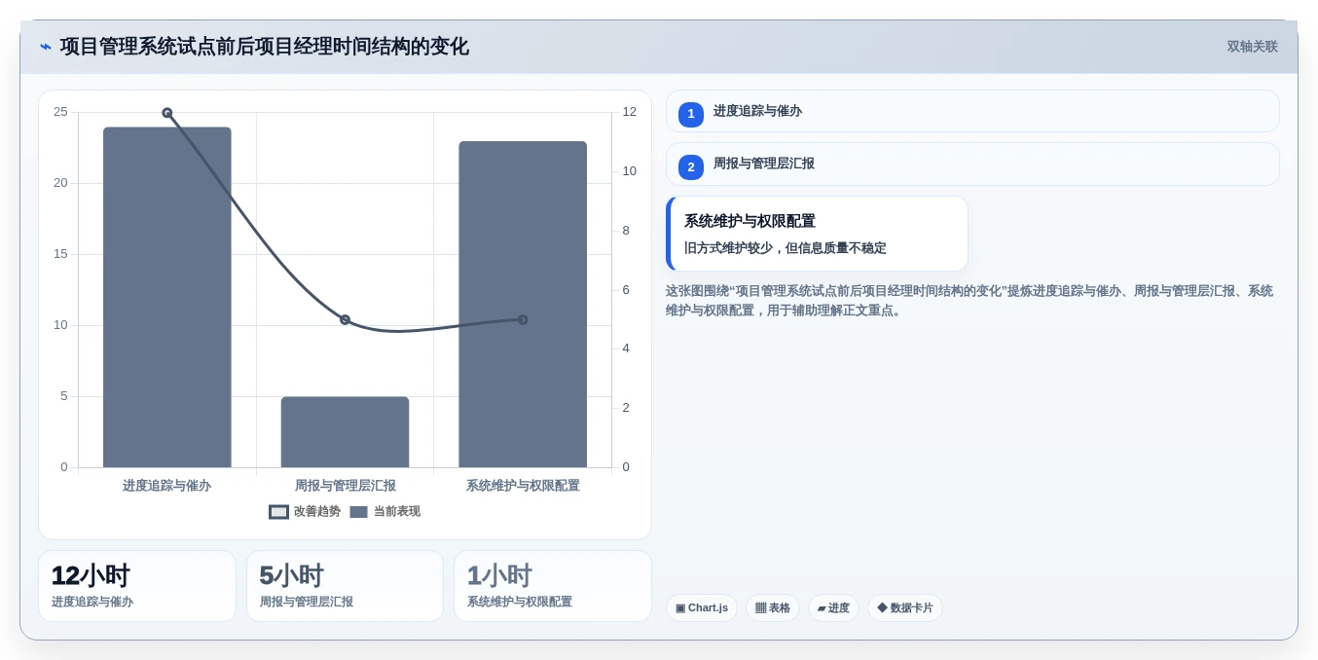
Task: Open the 进度追踪与催办 list item
Action: coord(972,111)
